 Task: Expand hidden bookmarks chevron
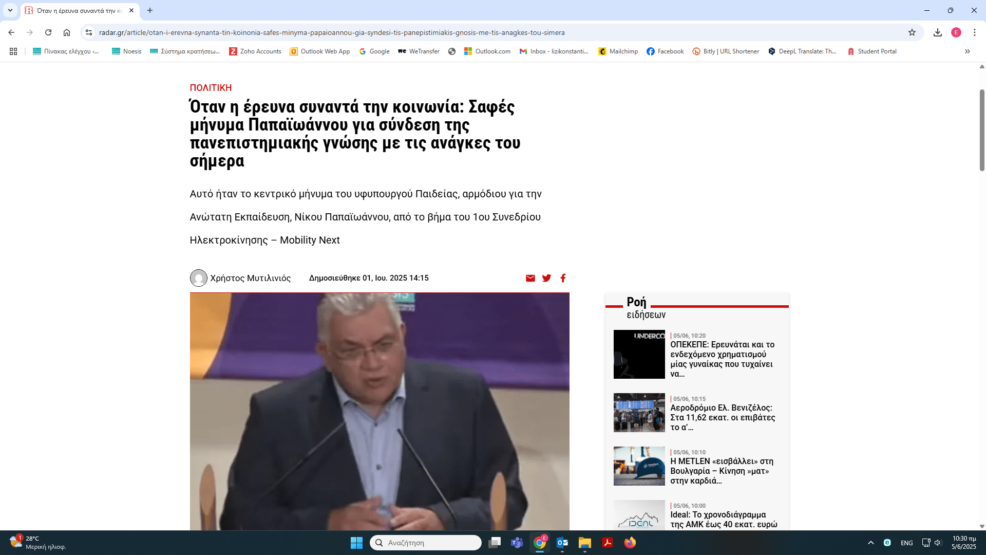pos(968,51)
